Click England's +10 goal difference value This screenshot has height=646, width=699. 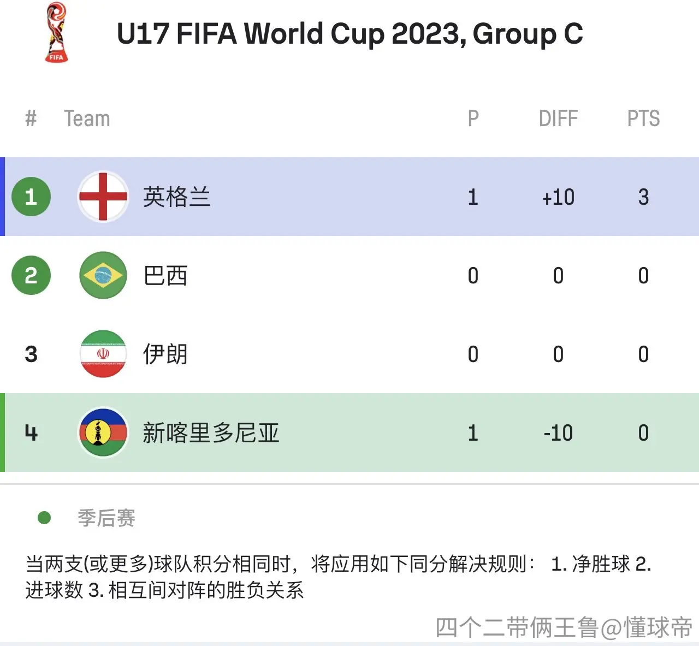tap(558, 197)
